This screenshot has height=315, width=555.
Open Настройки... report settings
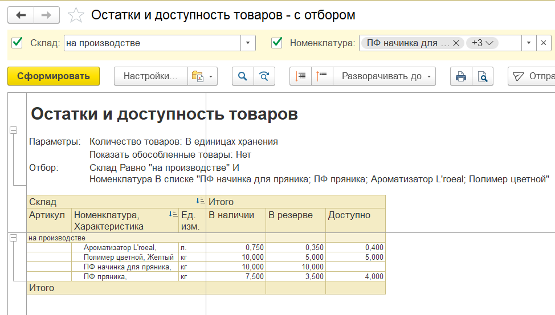point(151,76)
